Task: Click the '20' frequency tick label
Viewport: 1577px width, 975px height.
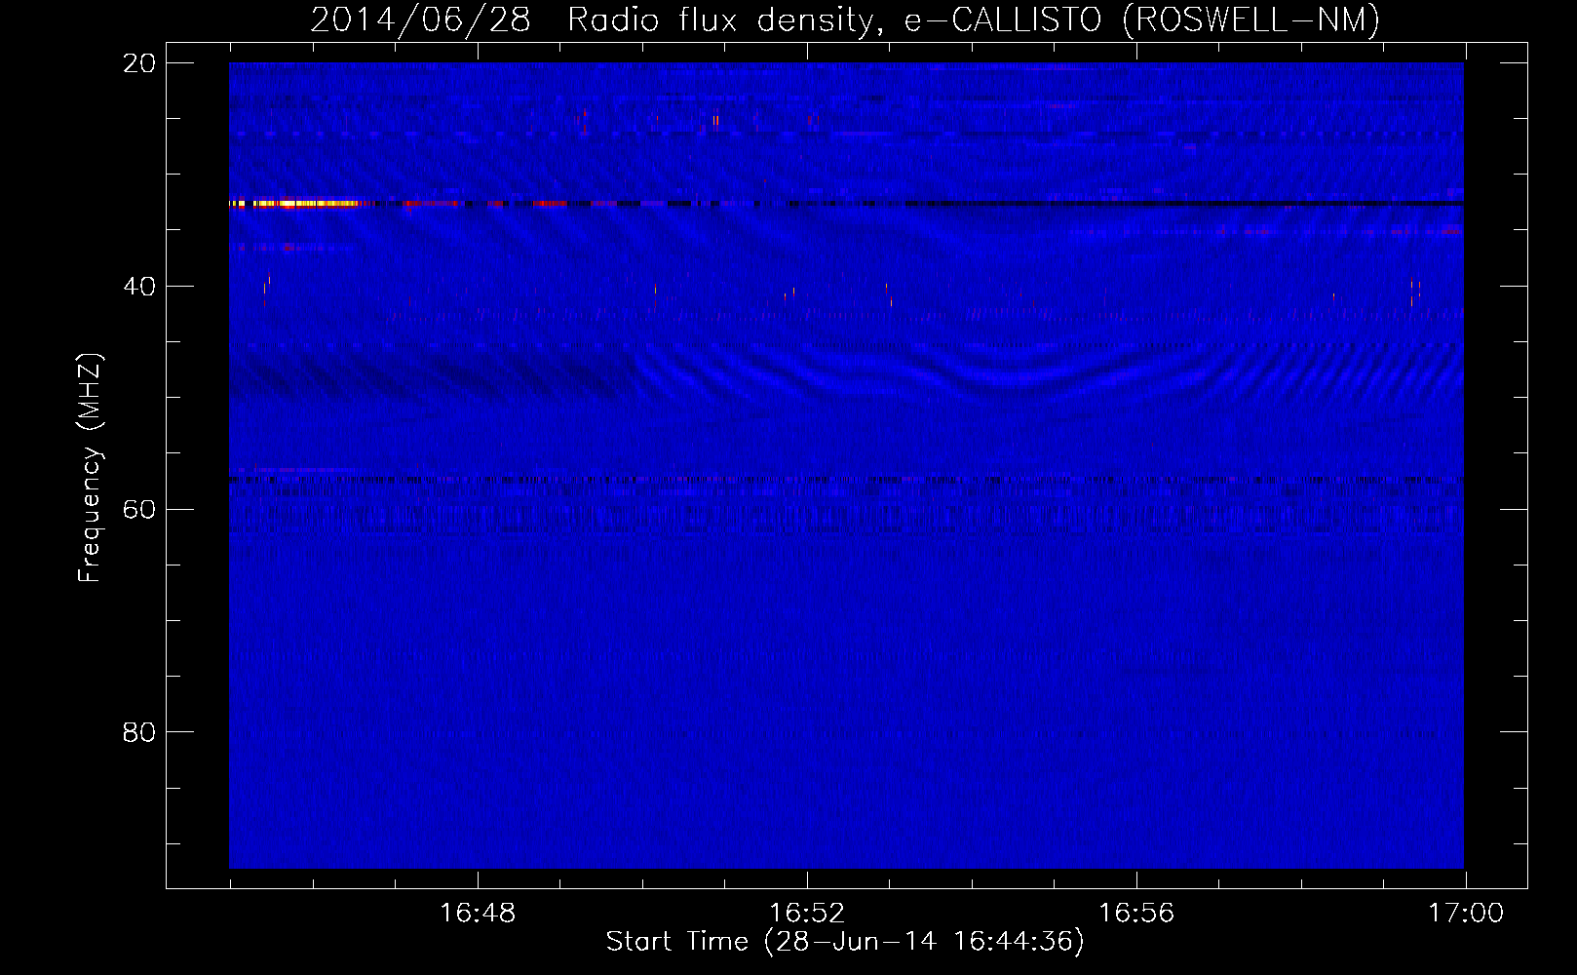Action: coord(139,63)
